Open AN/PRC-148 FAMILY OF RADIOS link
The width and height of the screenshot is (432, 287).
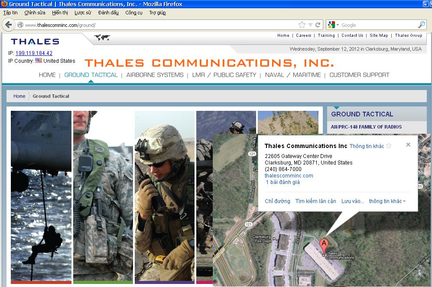pyautogui.click(x=366, y=127)
